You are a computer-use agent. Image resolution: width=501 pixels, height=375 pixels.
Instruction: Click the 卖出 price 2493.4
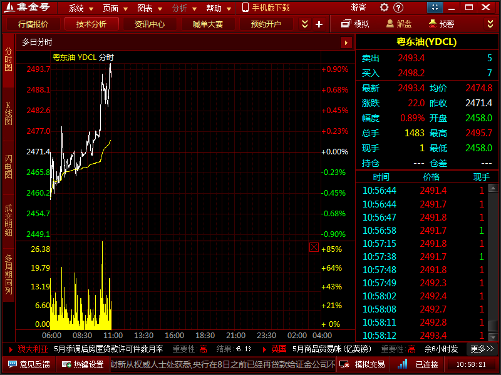411,58
